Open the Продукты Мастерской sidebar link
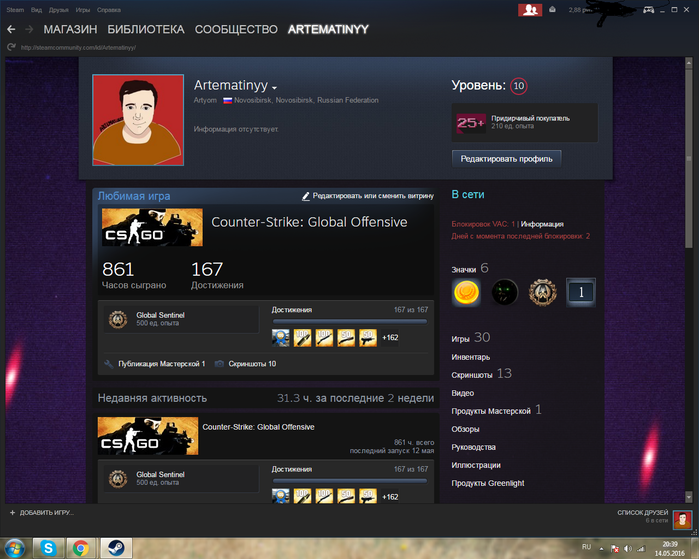This screenshot has width=699, height=559. coord(496,410)
